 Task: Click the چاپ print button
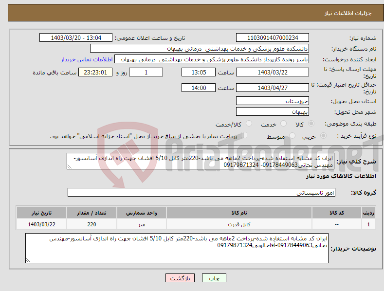(214, 278)
